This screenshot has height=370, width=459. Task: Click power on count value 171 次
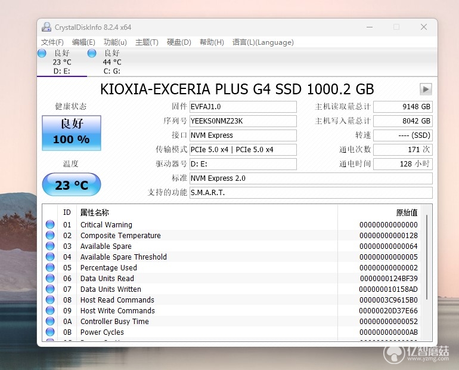403,150
